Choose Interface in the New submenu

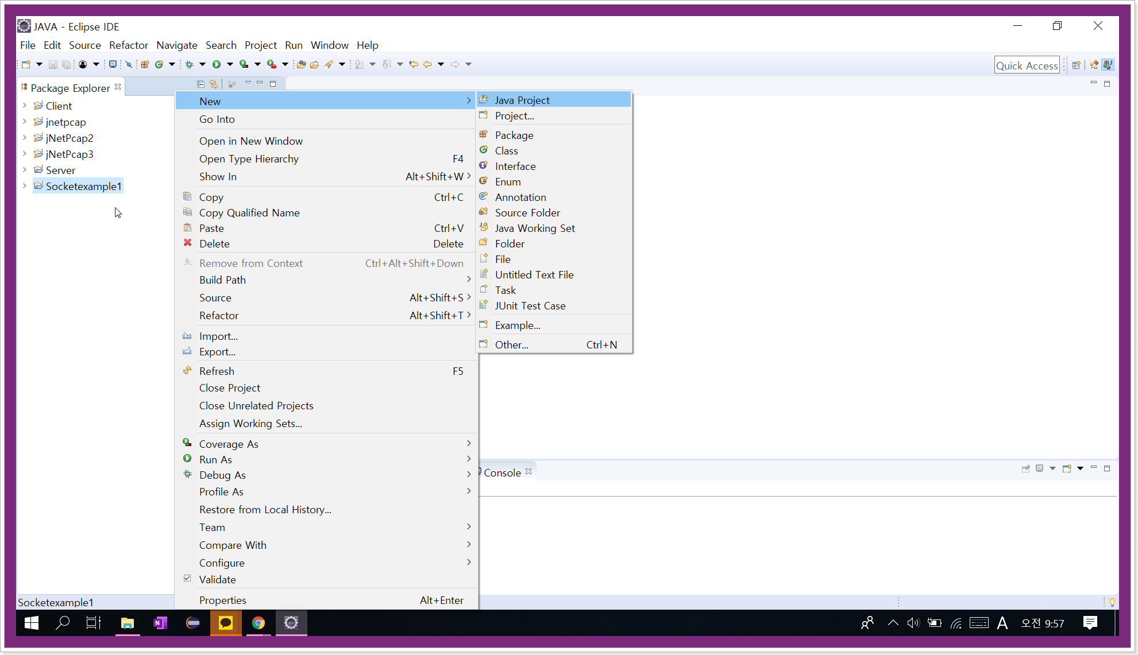[x=554, y=166]
